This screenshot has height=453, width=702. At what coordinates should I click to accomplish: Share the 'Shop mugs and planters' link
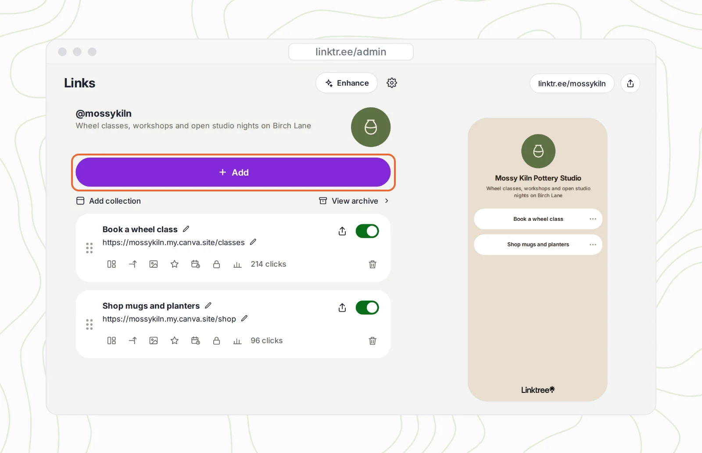(342, 308)
